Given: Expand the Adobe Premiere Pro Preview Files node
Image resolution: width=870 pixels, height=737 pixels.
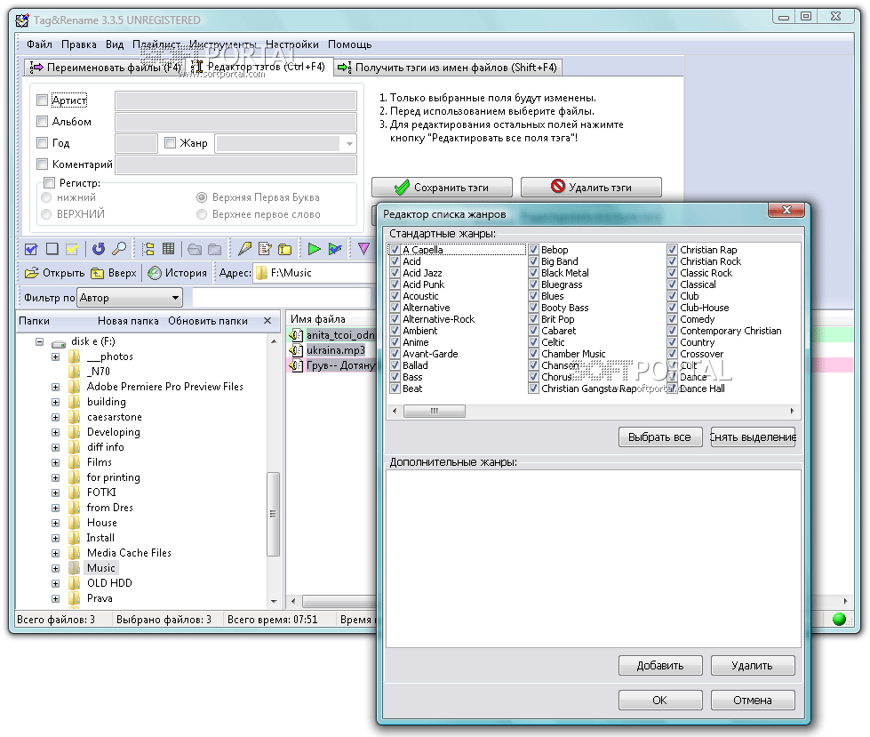Looking at the screenshot, I should click(55, 387).
